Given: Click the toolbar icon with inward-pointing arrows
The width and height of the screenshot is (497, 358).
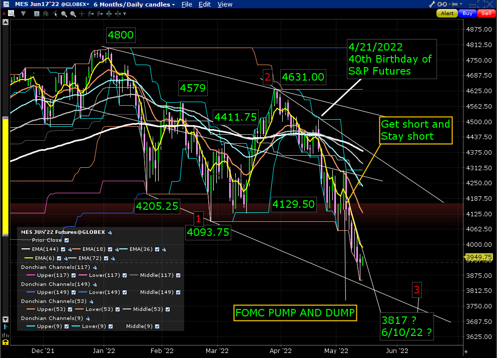Looking at the screenshot, I should tap(118, 14).
